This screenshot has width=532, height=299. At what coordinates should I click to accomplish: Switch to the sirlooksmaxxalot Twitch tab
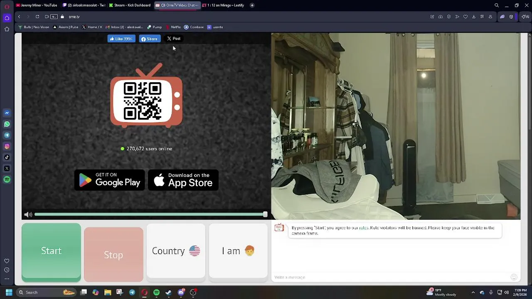(x=84, y=5)
